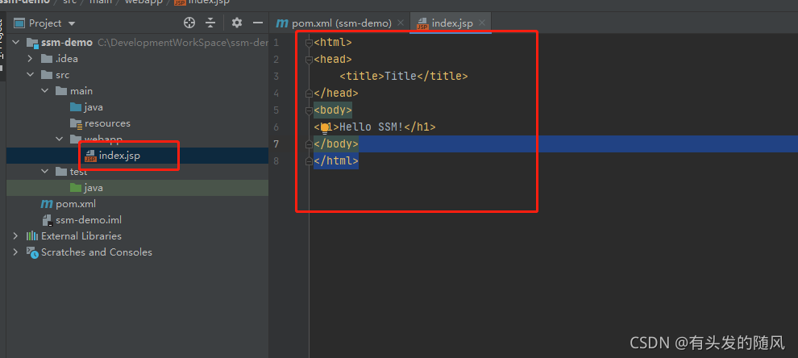The image size is (798, 358).
Task: Fold the <body> tag on line 5
Action: coord(309,110)
